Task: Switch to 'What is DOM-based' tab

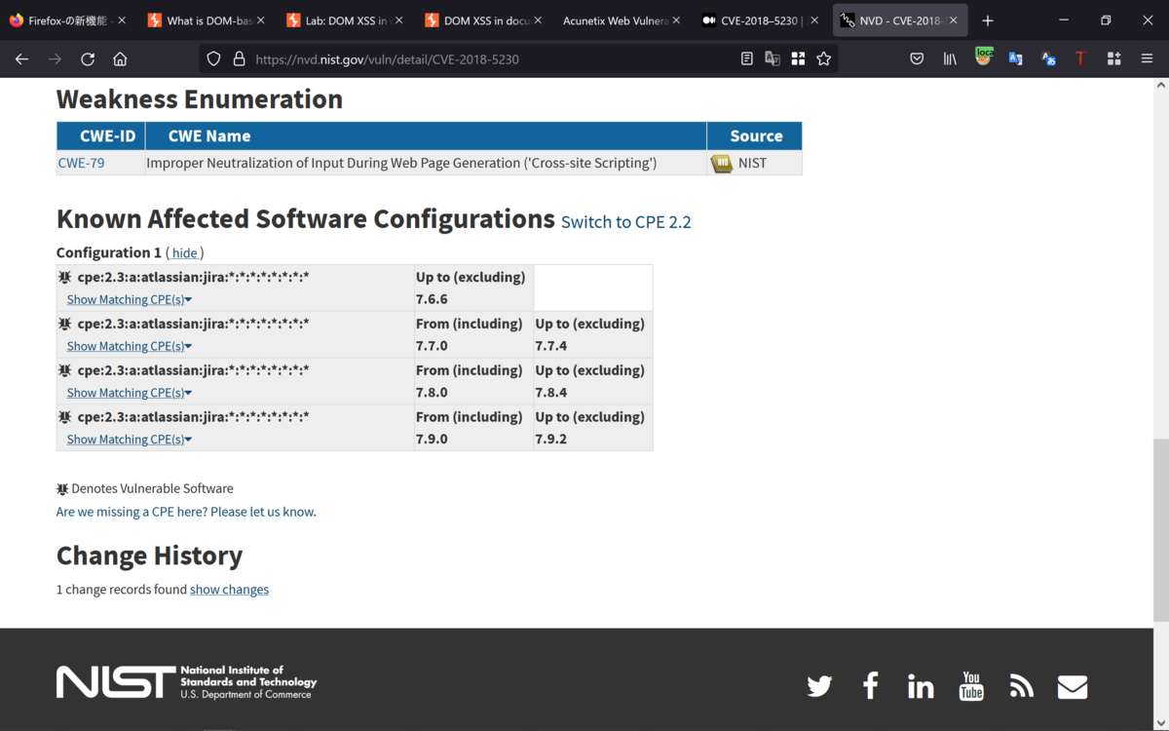Action: pos(204,20)
